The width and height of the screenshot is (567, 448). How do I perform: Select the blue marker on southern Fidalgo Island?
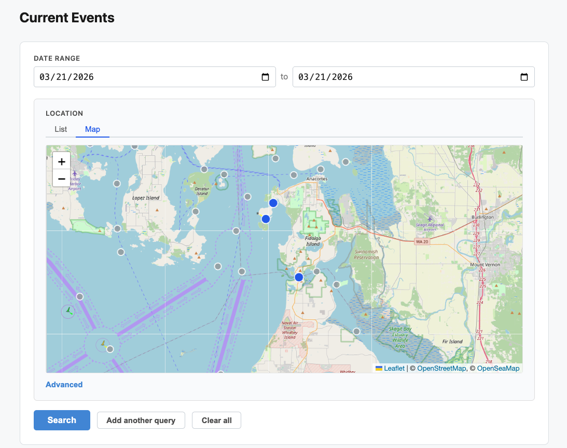[298, 277]
